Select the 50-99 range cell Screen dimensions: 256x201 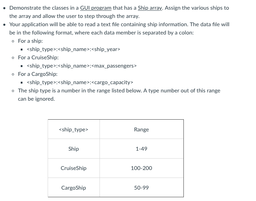point(141,188)
